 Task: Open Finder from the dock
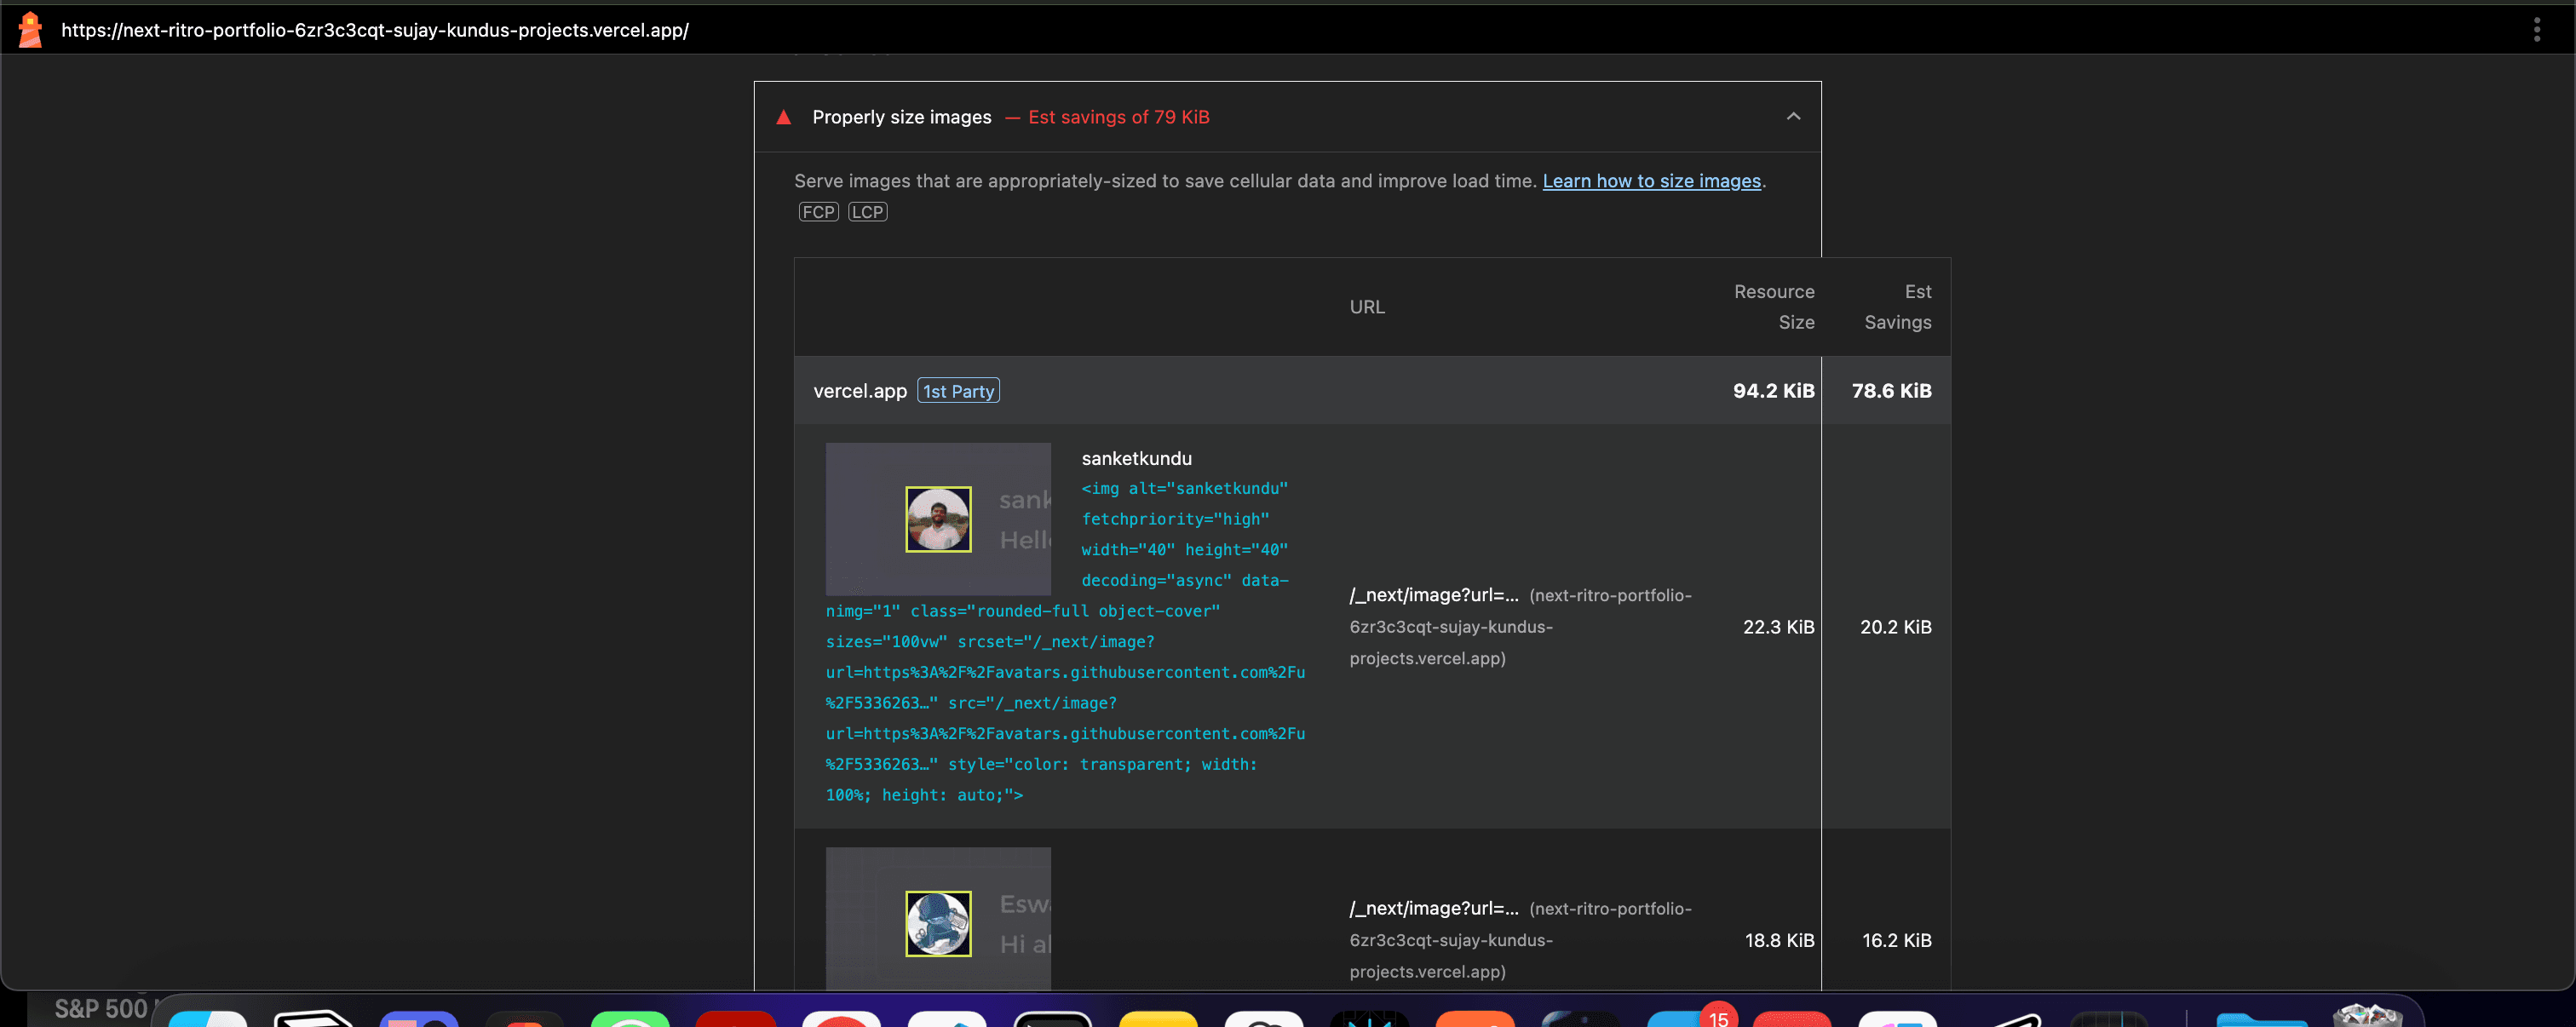pos(208,1019)
